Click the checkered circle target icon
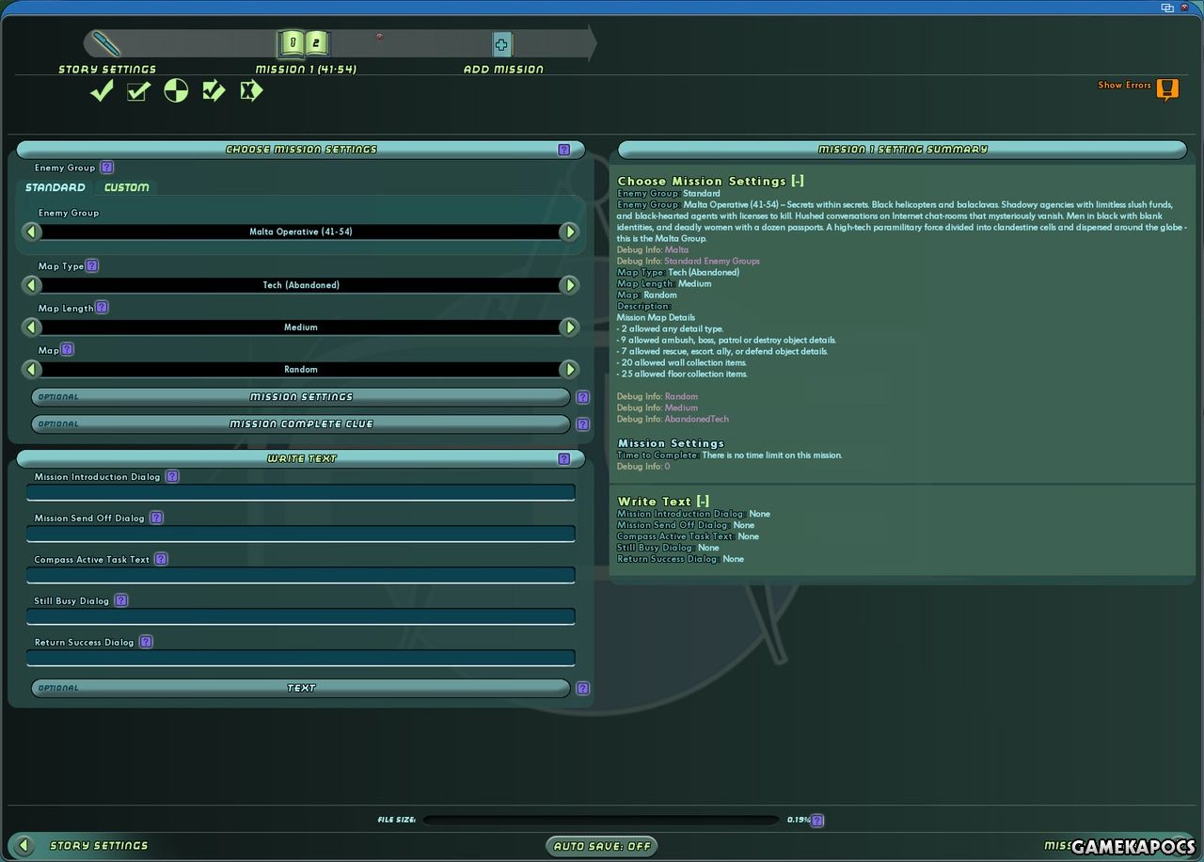This screenshot has width=1204, height=862. coord(176,91)
